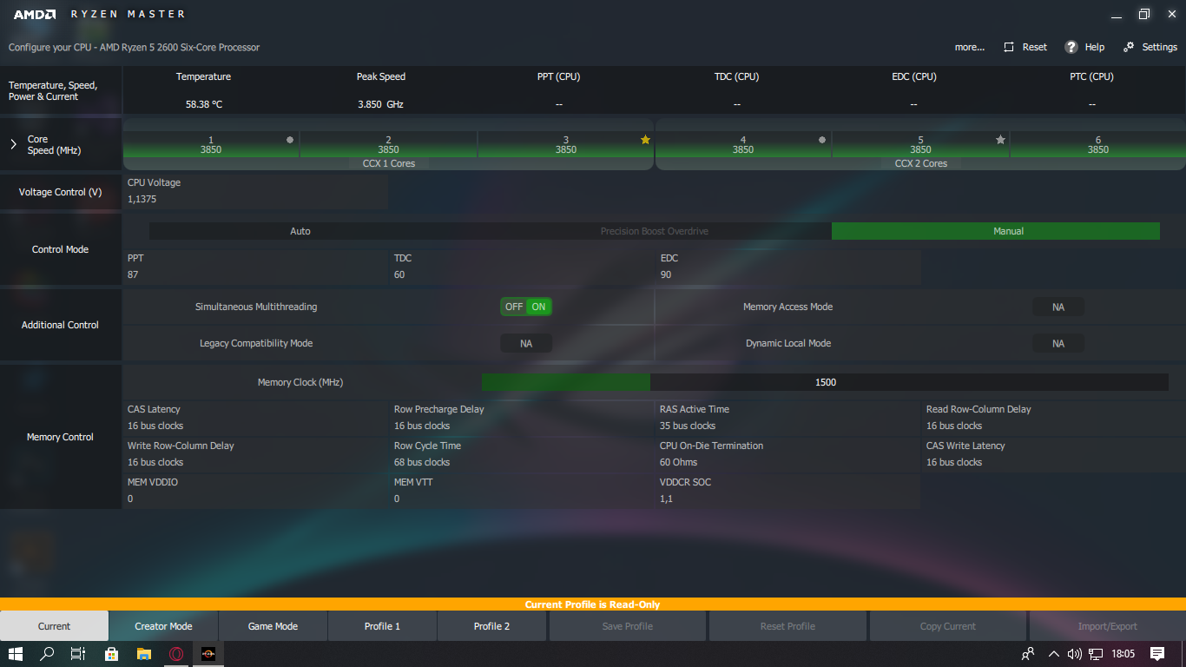Select Auto control mode
Screen dimensions: 1186x667
(x=300, y=231)
